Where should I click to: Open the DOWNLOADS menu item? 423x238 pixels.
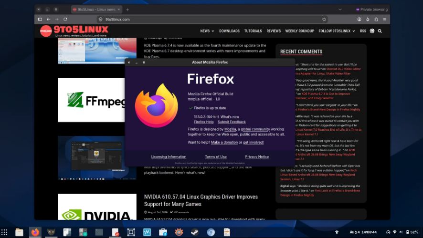(229, 31)
